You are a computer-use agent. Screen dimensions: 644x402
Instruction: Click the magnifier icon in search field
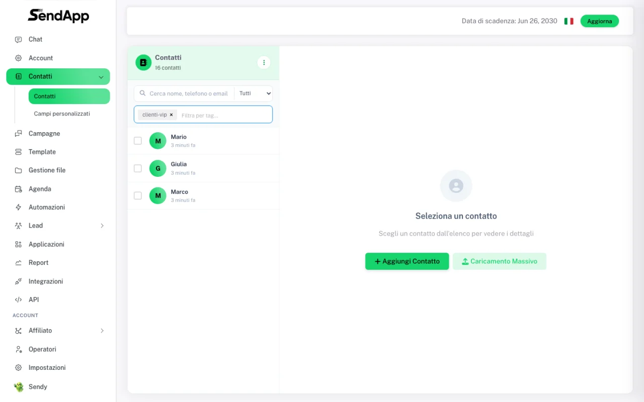(x=143, y=93)
